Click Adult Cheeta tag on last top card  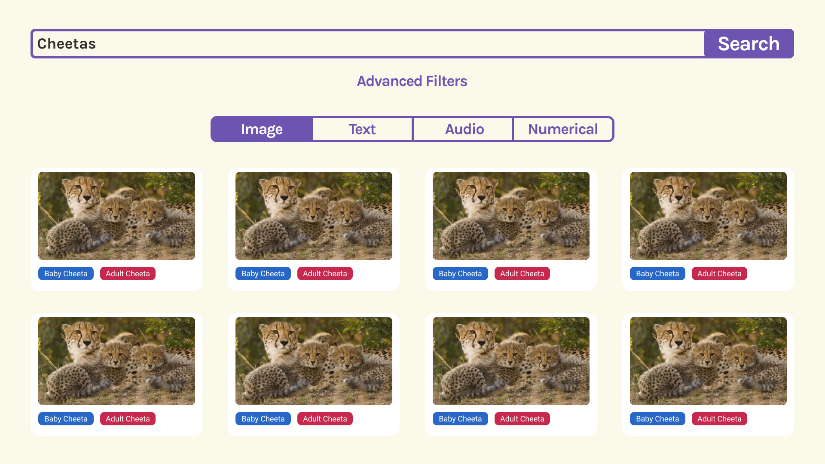click(719, 274)
